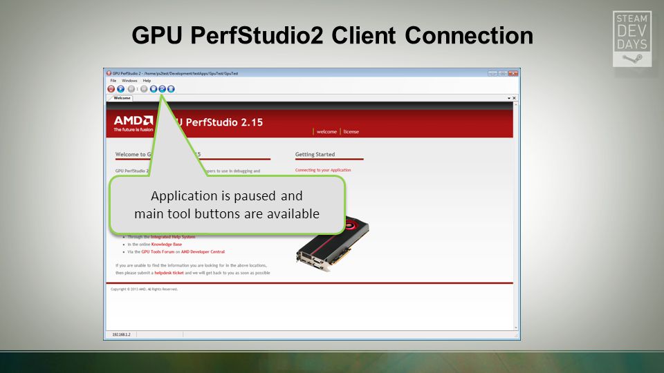The image size is (664, 373).
Task: Click the license link in the red banner
Action: [x=351, y=131]
